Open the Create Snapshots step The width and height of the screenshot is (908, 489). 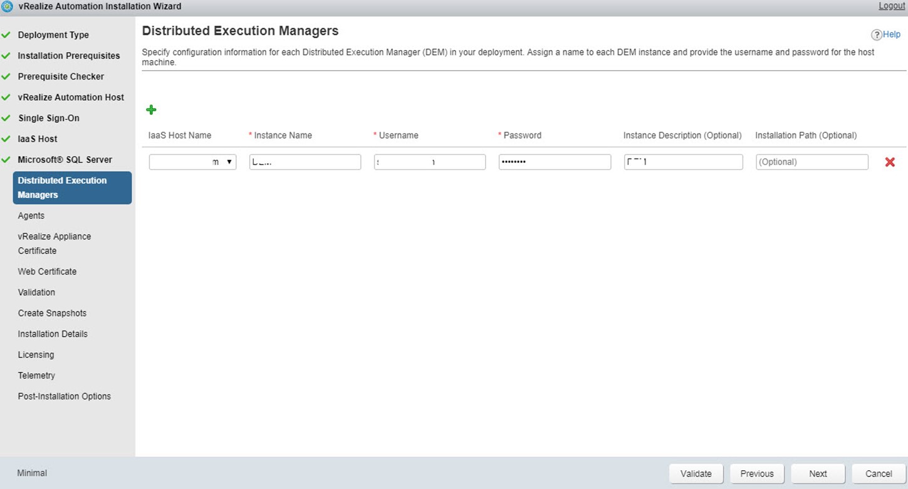pyautogui.click(x=52, y=313)
